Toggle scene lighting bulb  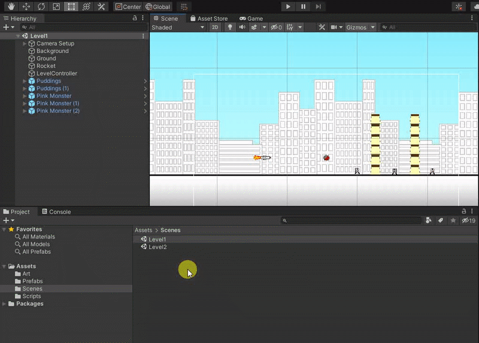click(x=229, y=27)
